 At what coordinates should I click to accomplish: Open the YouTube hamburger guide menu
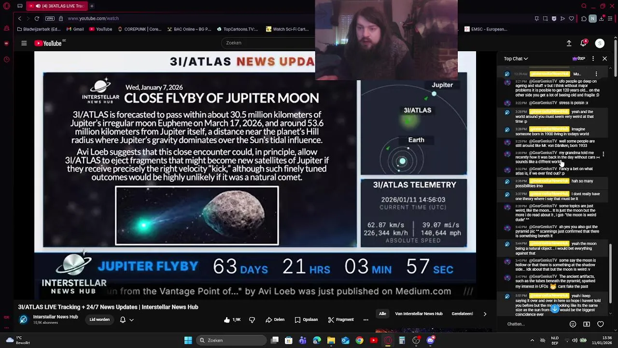(24, 43)
